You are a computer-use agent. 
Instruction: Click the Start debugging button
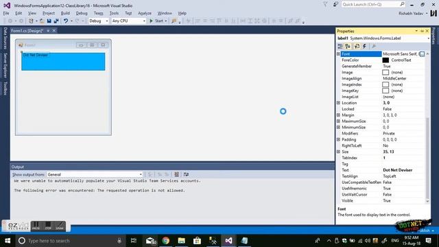pos(156,21)
